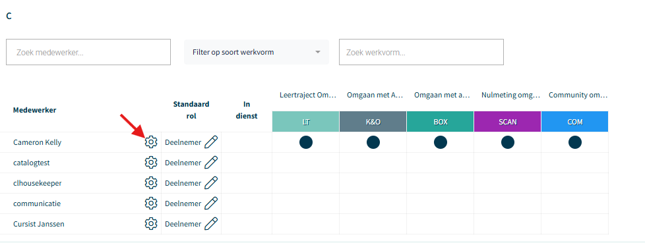Viewport: 645px width, 243px height.
Task: Click the Medewerker column header
Action: coord(34,110)
